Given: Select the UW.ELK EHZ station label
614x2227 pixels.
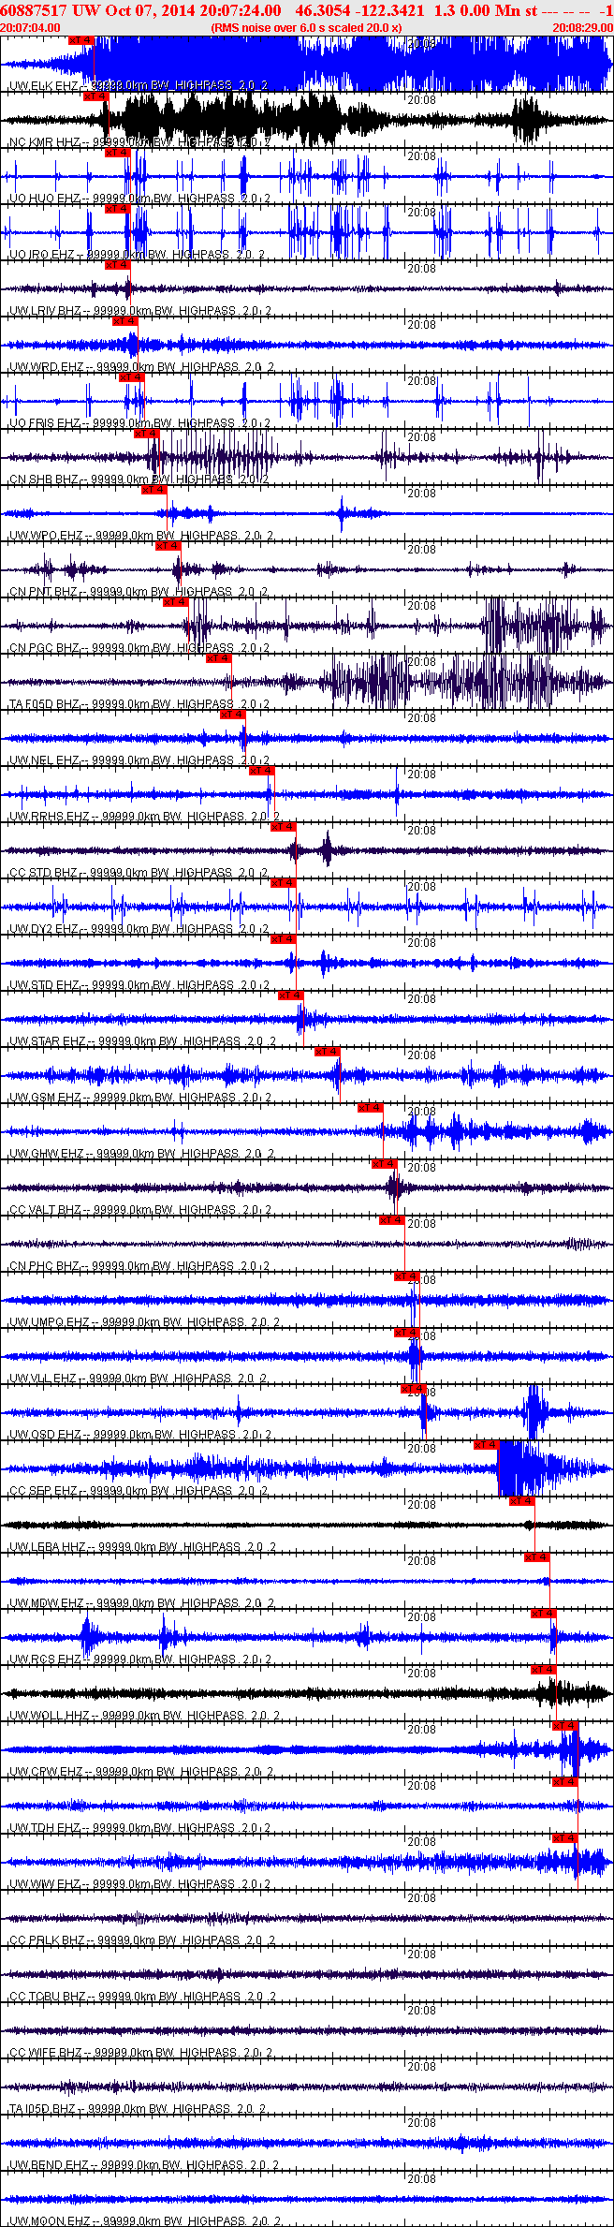Looking at the screenshot, I should 44,85.
